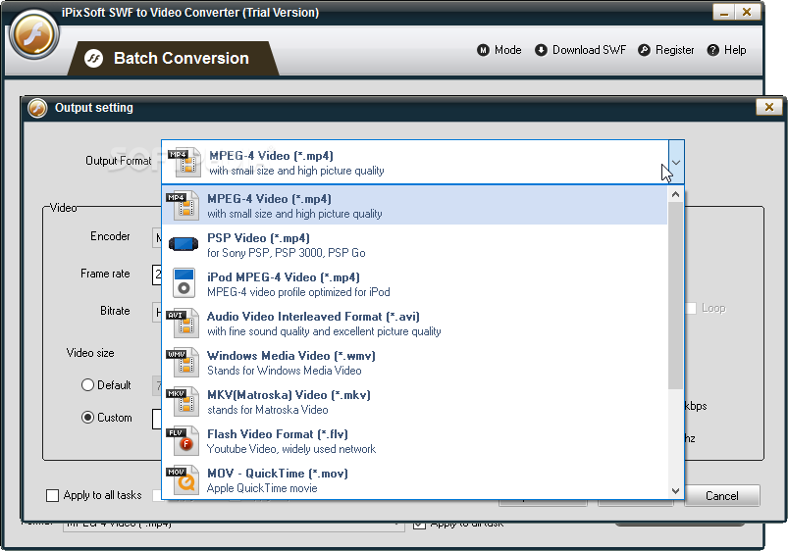Select MPEG-4 Video (*.mp4) format

point(414,206)
